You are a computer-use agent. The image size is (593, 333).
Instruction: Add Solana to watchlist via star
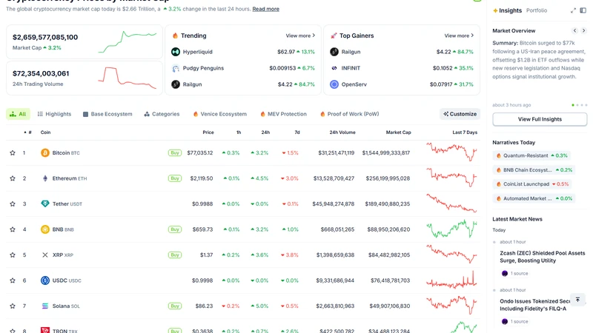[x=13, y=306]
